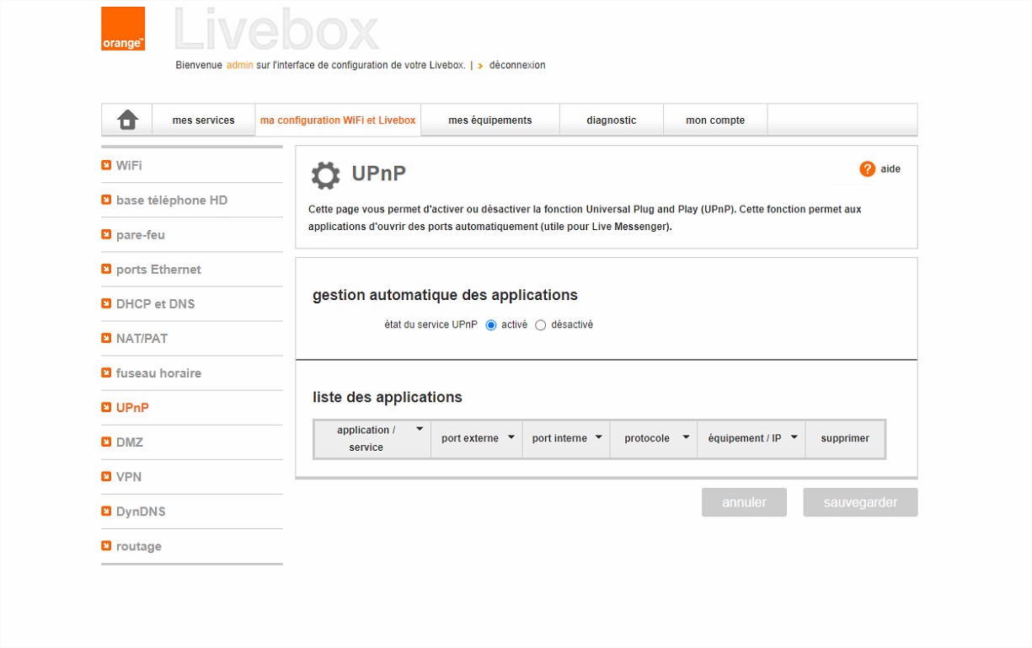Click the arrow icon beside WiFi
Viewport: 1032px width, 648px height.
tap(106, 165)
